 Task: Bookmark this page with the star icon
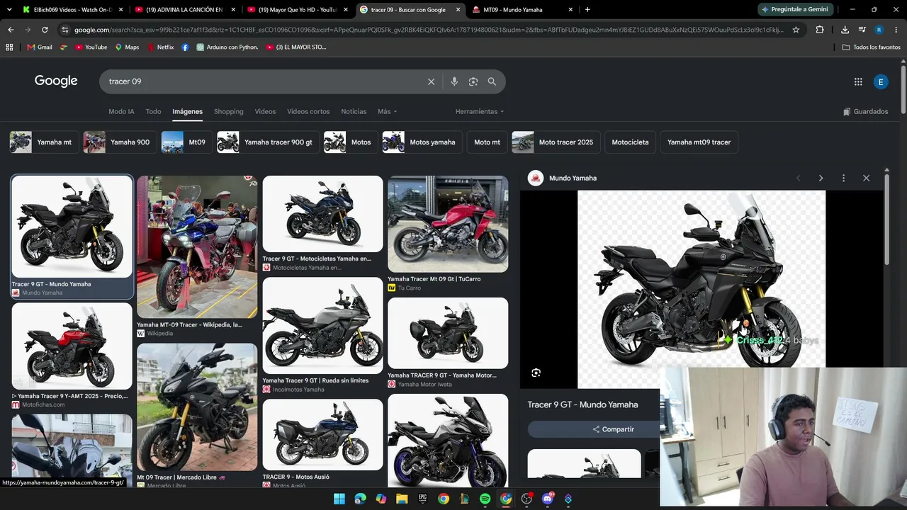coord(796,30)
